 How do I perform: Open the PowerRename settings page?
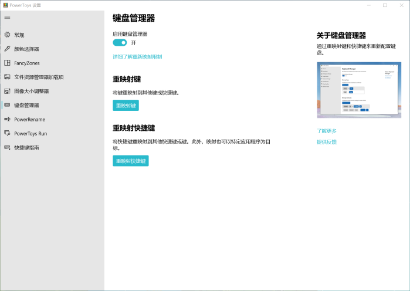click(52, 120)
